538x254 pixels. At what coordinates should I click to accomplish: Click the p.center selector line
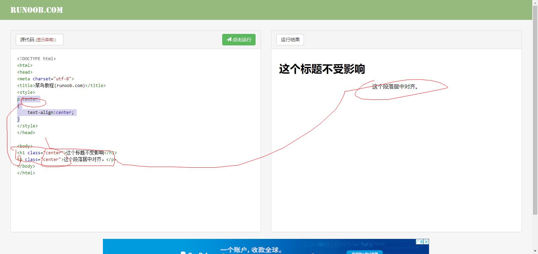tap(28, 99)
